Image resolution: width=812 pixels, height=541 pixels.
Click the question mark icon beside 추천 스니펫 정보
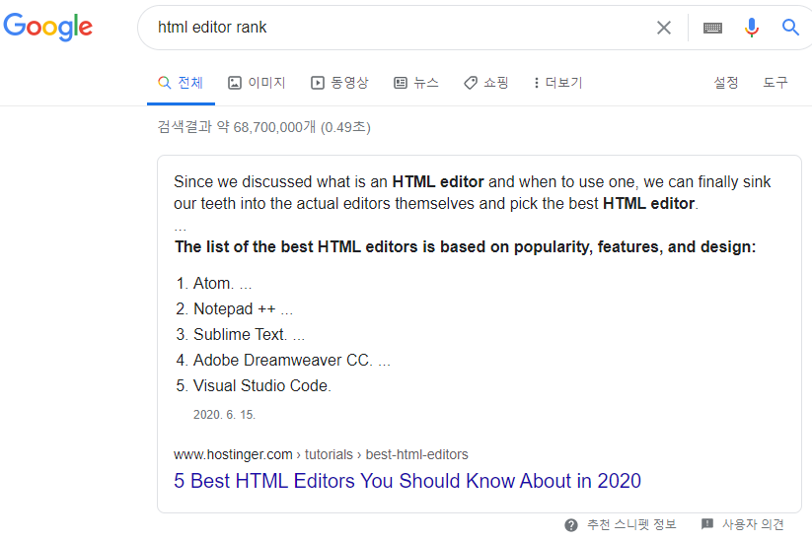[571, 525]
